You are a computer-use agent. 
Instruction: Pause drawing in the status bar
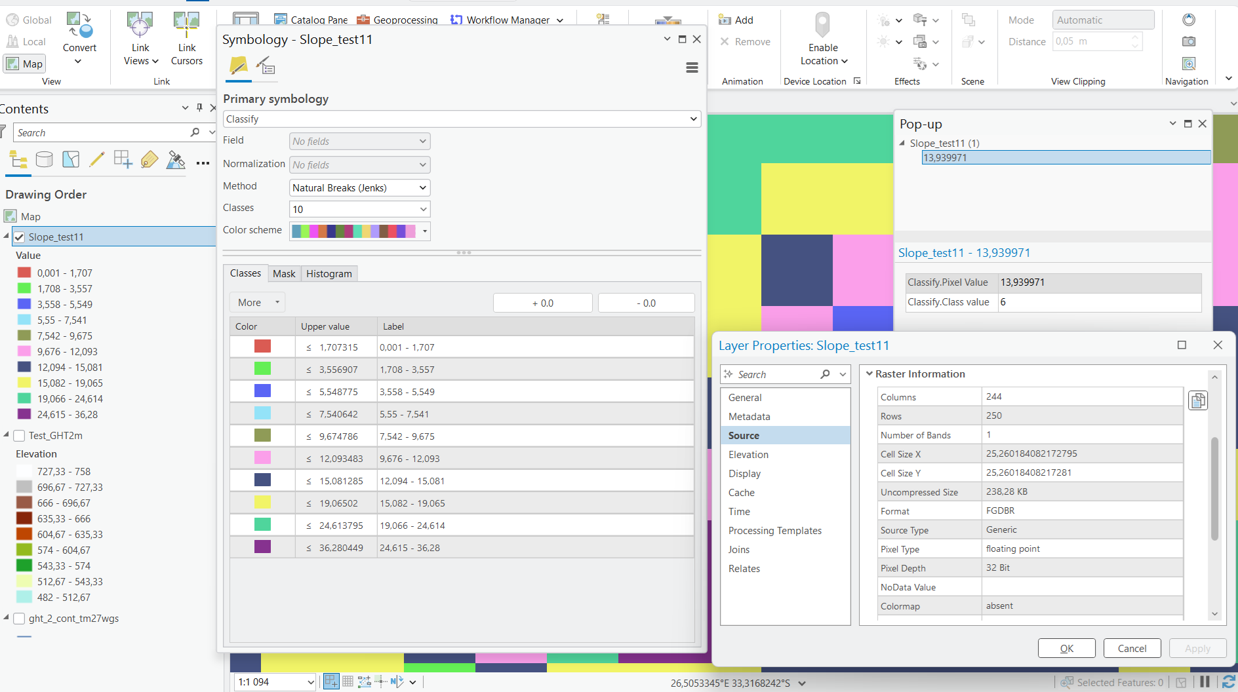[x=1205, y=682]
